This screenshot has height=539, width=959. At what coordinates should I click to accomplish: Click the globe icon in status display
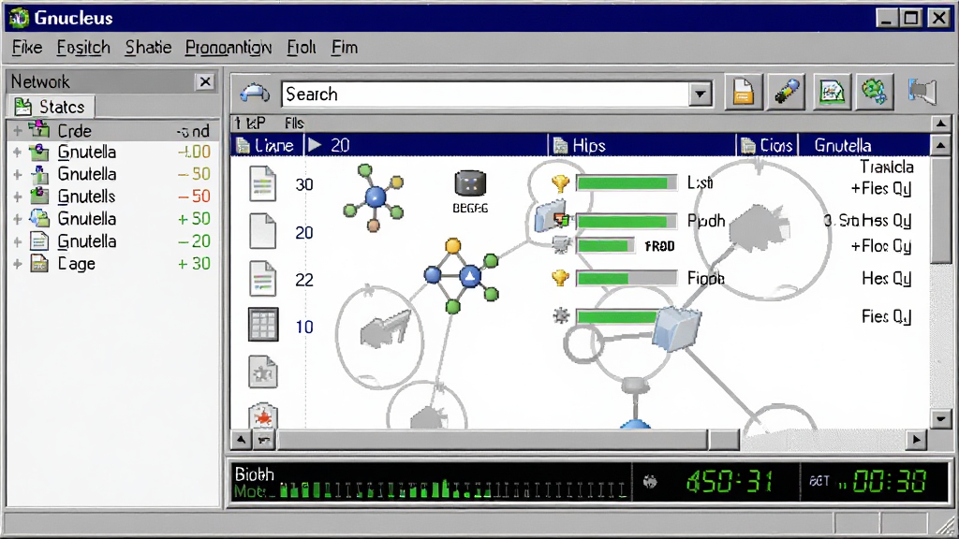tap(650, 482)
